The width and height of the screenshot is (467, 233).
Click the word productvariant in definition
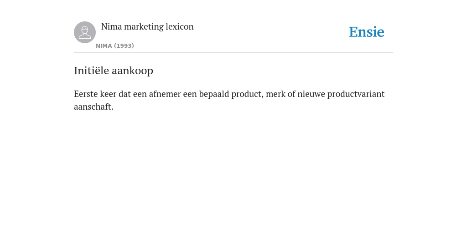click(356, 94)
